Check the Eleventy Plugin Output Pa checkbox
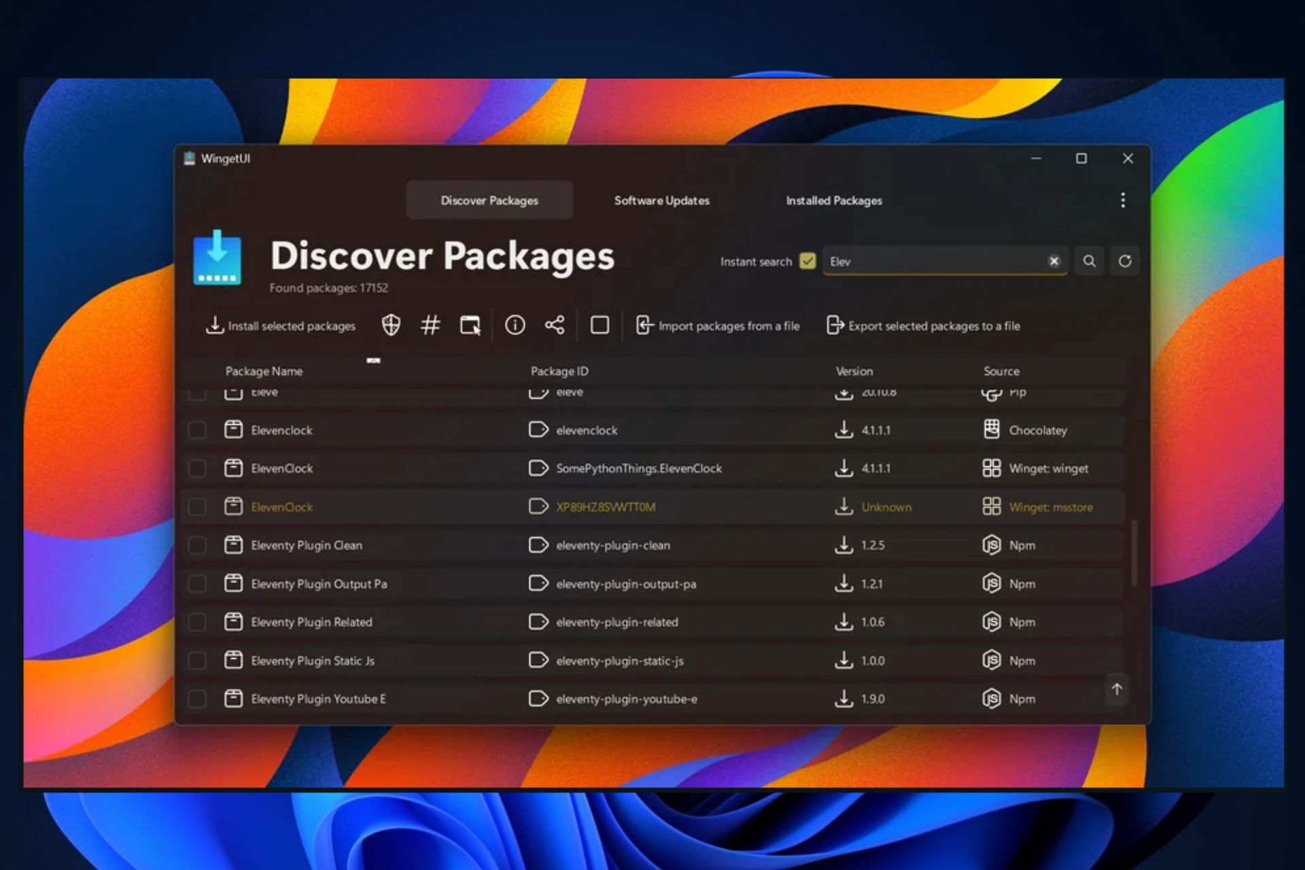 click(197, 583)
